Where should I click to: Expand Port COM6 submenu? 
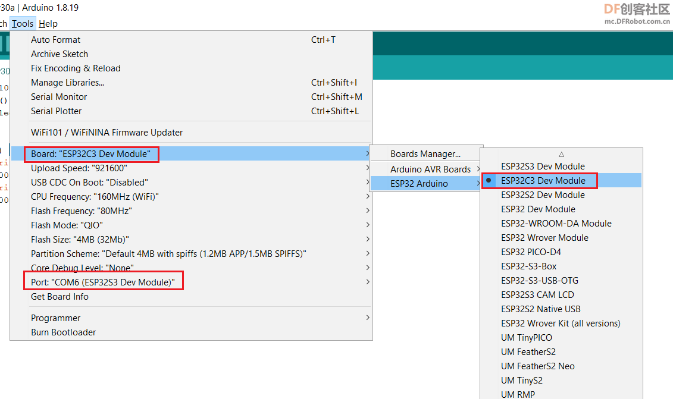tap(192, 282)
